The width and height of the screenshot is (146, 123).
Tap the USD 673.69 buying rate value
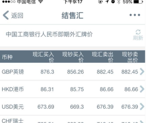click(46, 107)
